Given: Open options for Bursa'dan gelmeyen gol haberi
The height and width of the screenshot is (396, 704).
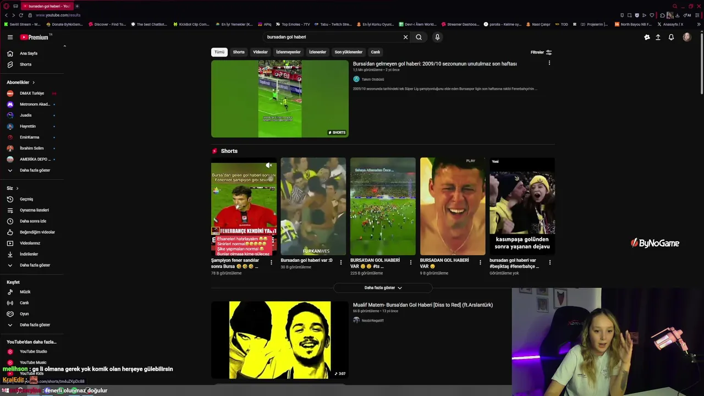Looking at the screenshot, I should click(x=549, y=63).
